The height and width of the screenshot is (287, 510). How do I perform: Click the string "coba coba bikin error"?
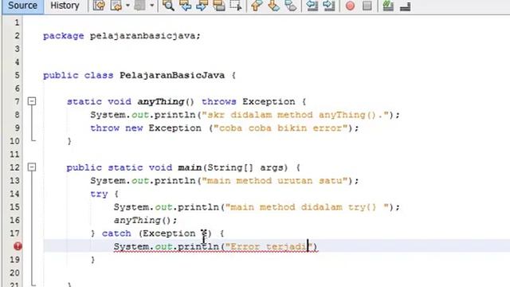[281, 128]
